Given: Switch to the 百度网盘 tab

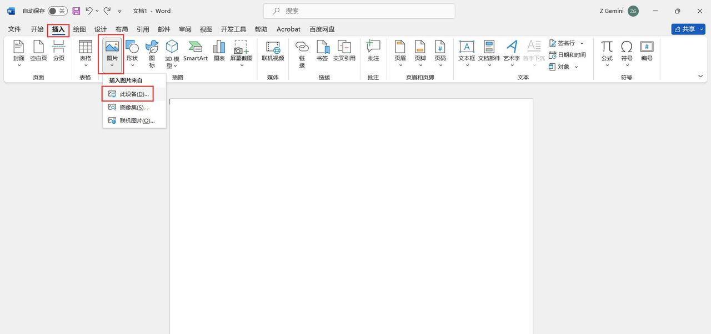Looking at the screenshot, I should click(x=322, y=29).
